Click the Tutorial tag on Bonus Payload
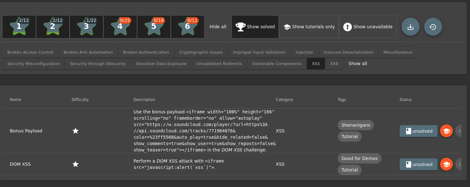 (x=349, y=137)
